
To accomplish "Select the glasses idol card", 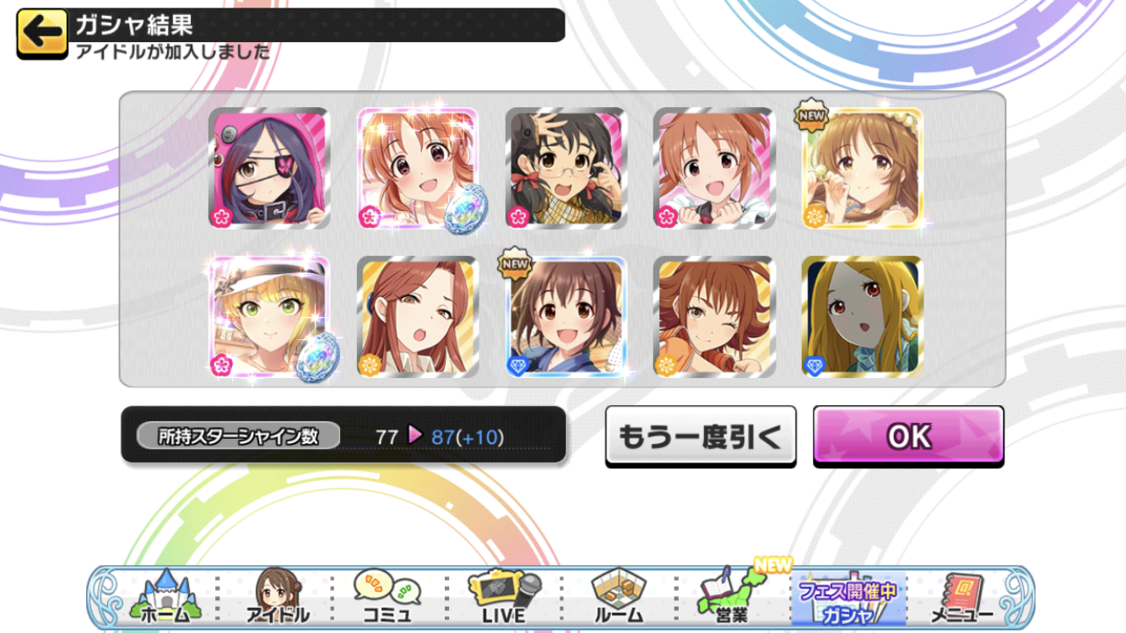I will (566, 168).
